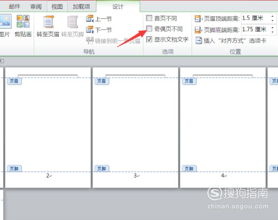The height and width of the screenshot is (220, 278).
Task: Decrease footer bottom distance value
Action: (272, 32)
